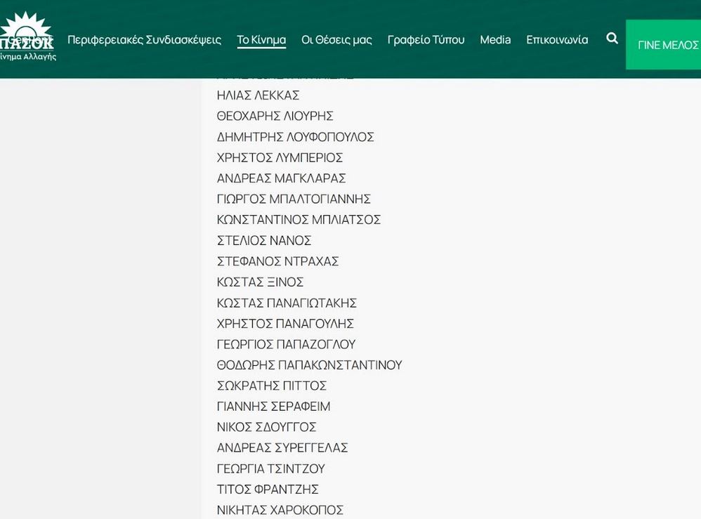Click the ΠΑΣΟΚ sun logo
701x519 pixels.
(x=27, y=35)
